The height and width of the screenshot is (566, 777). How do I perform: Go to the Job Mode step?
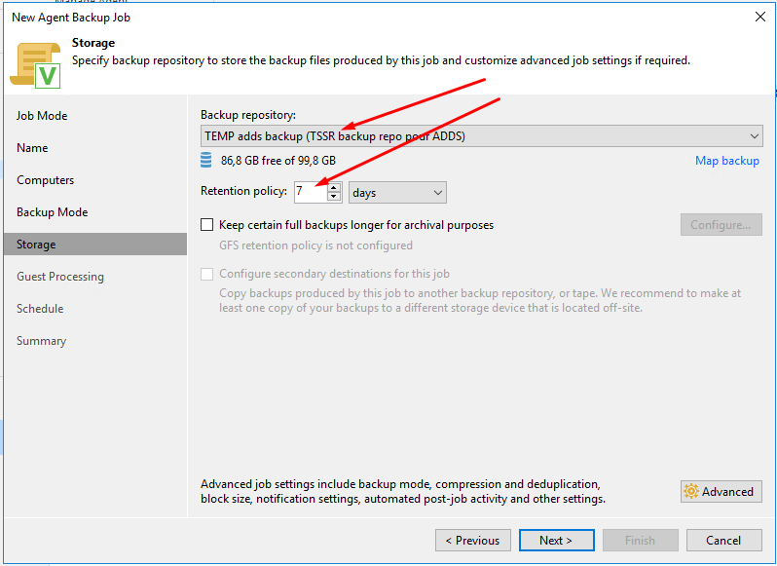(x=42, y=116)
